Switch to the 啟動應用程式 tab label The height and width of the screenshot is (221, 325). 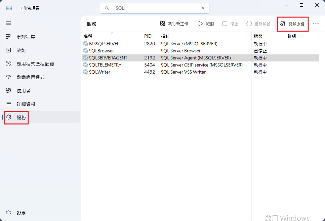[31, 77]
